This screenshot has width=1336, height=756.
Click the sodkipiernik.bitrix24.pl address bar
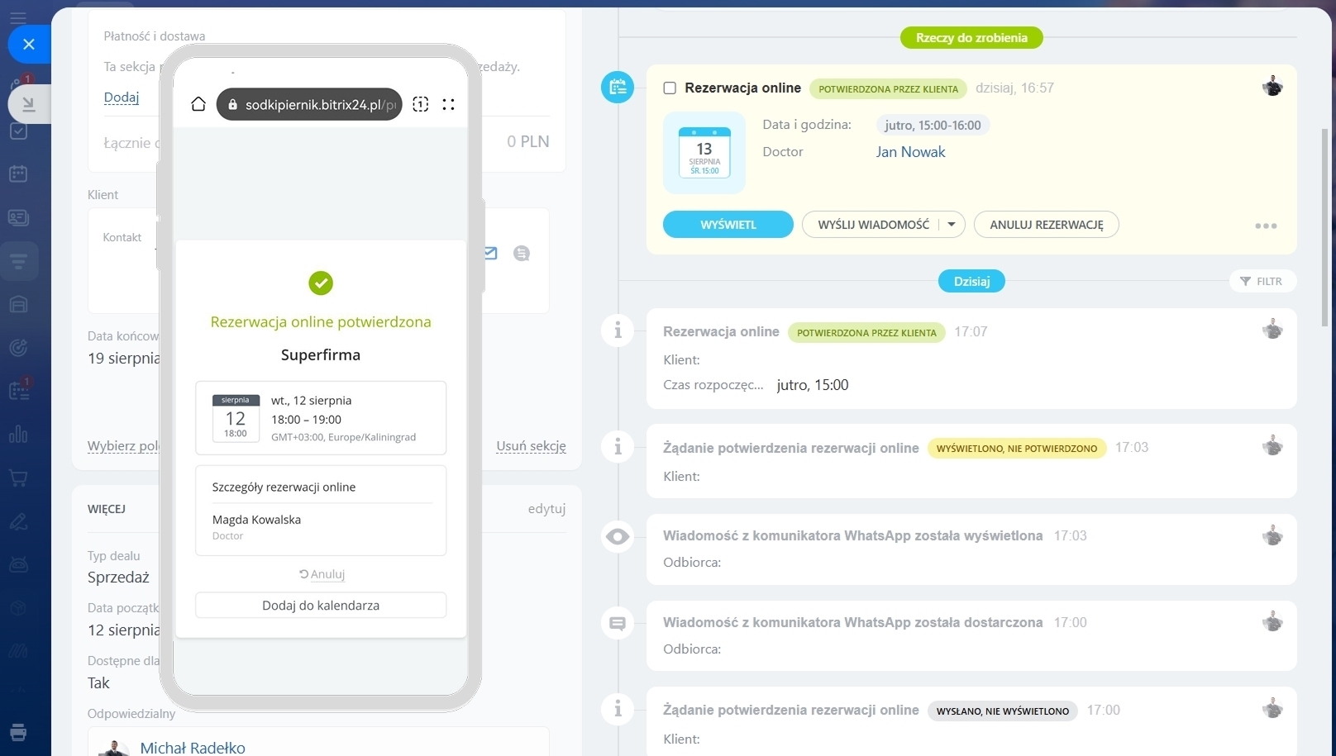click(x=309, y=104)
